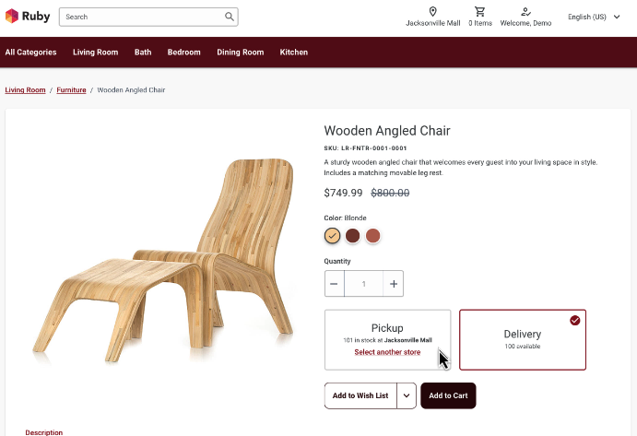Click the Ruby logo icon
The width and height of the screenshot is (637, 436).
coord(12,16)
